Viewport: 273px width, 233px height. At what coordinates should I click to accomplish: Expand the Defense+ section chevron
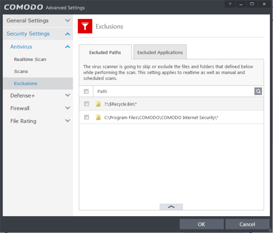(67, 96)
